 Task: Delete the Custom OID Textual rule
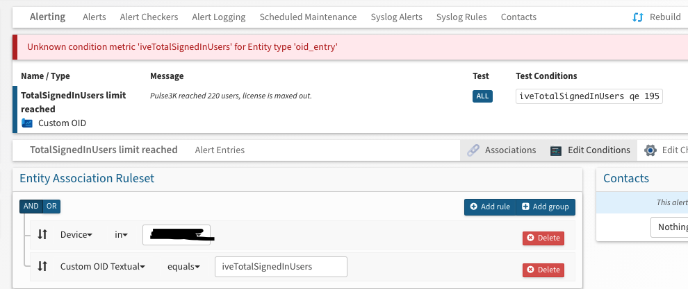pos(543,270)
